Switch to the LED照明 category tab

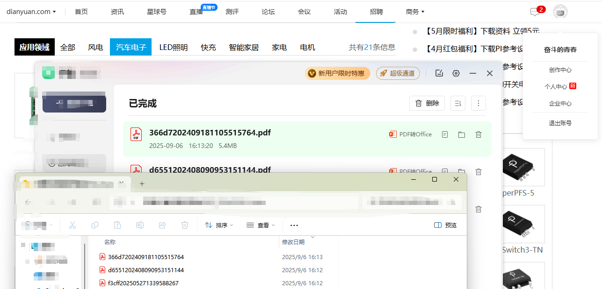174,47
